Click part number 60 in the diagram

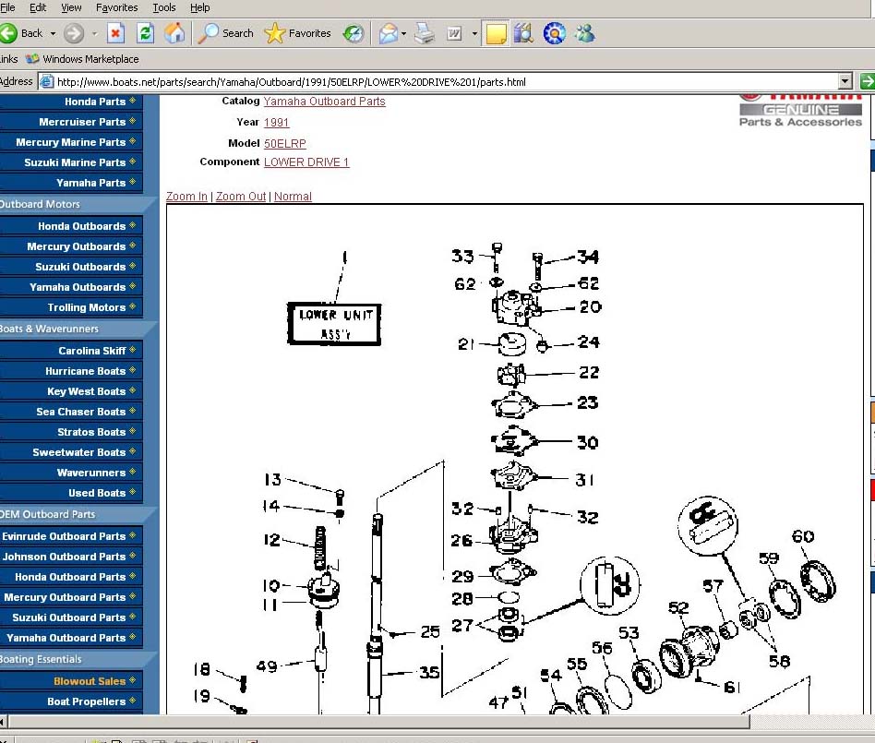click(x=803, y=536)
